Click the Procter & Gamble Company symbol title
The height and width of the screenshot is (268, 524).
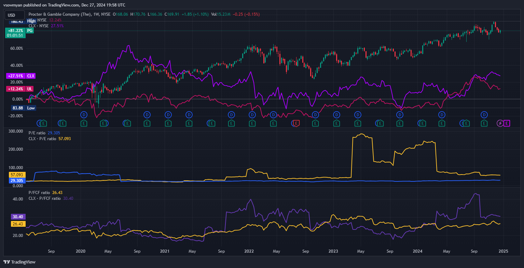(x=60, y=14)
